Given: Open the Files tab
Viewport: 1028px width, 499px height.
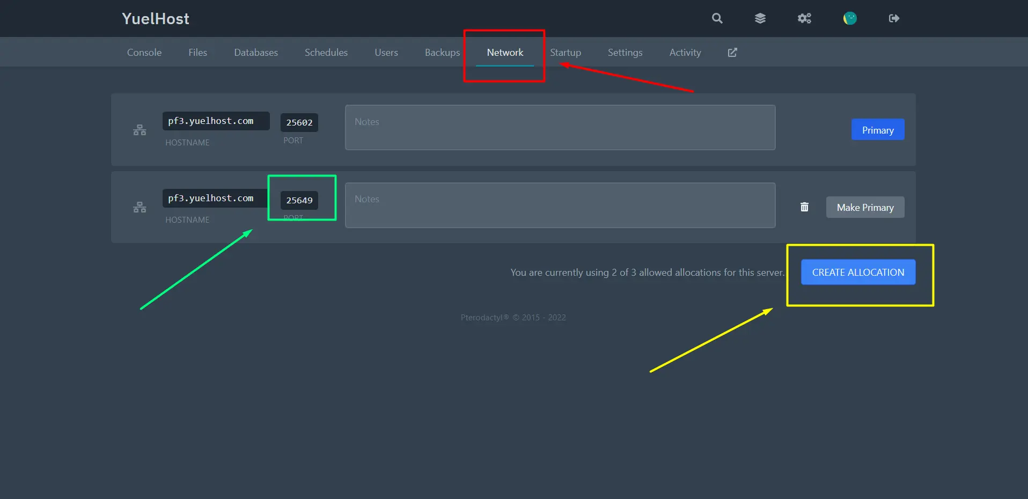Looking at the screenshot, I should pyautogui.click(x=197, y=53).
